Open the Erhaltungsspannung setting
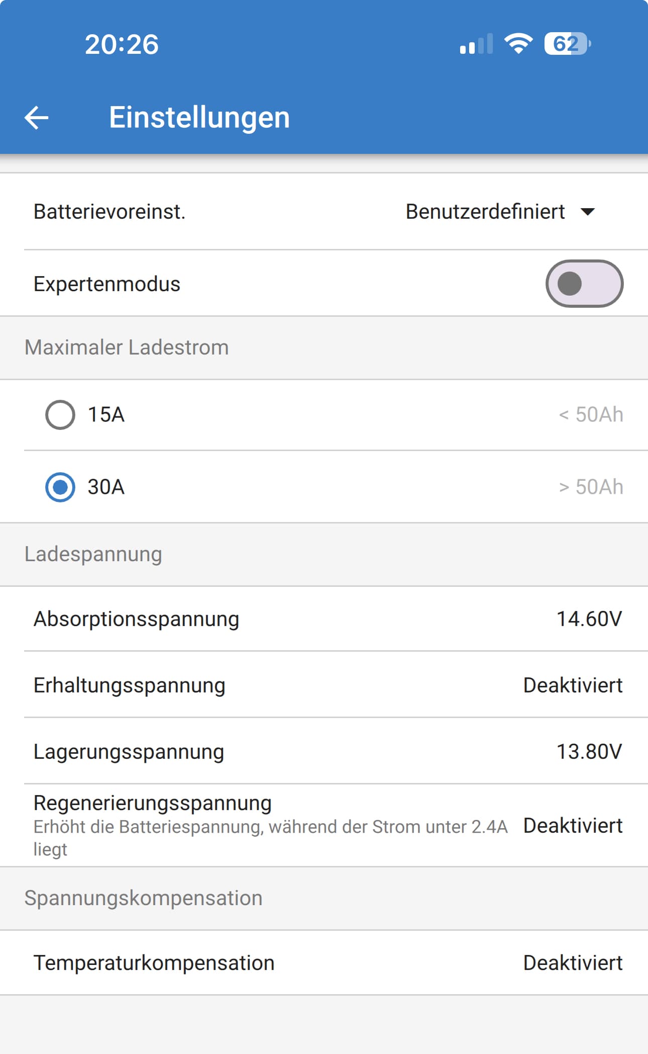648x1054 pixels. coord(324,685)
